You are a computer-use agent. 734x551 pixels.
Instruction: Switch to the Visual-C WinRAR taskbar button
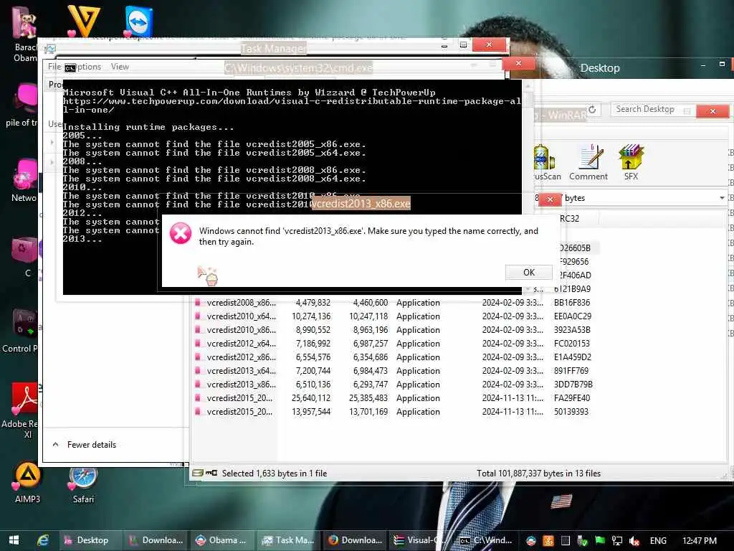[x=420, y=540]
